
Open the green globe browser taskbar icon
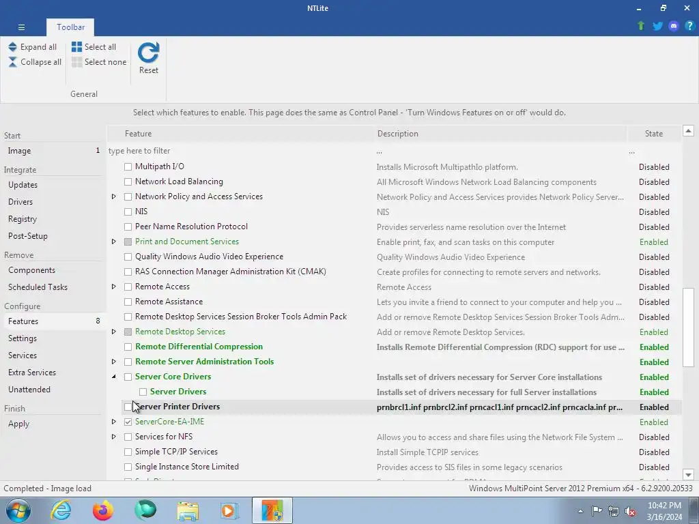pos(145,510)
